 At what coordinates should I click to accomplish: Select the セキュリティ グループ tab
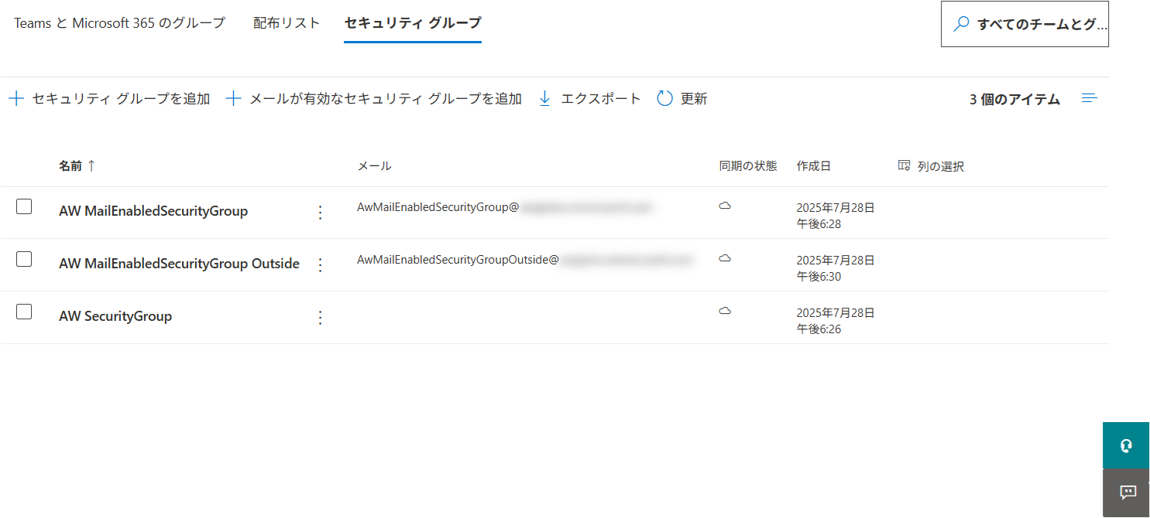[413, 23]
